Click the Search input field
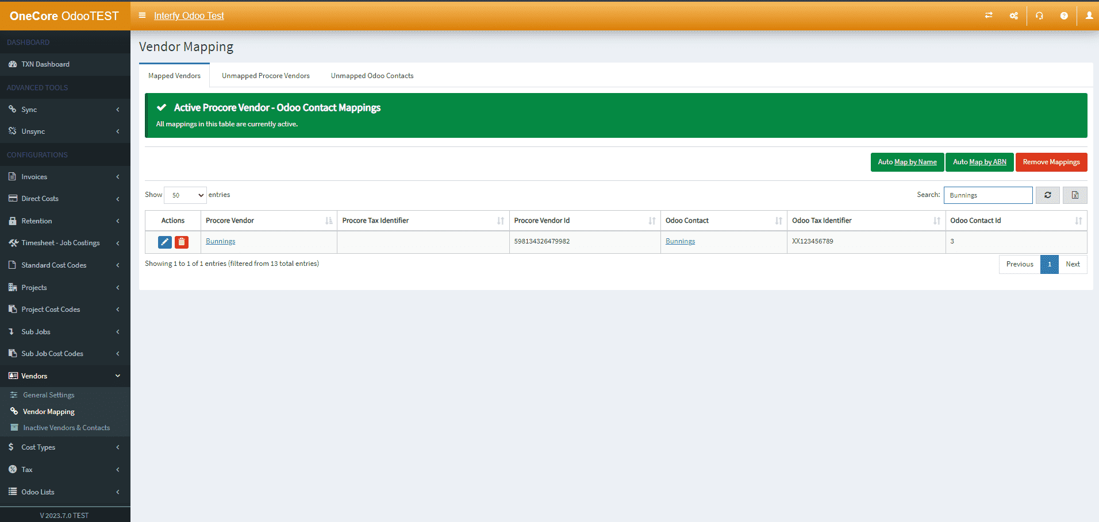 [x=987, y=195]
